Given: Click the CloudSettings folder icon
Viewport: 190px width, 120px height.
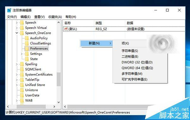Looking at the screenshot, I should click(x=27, y=43).
